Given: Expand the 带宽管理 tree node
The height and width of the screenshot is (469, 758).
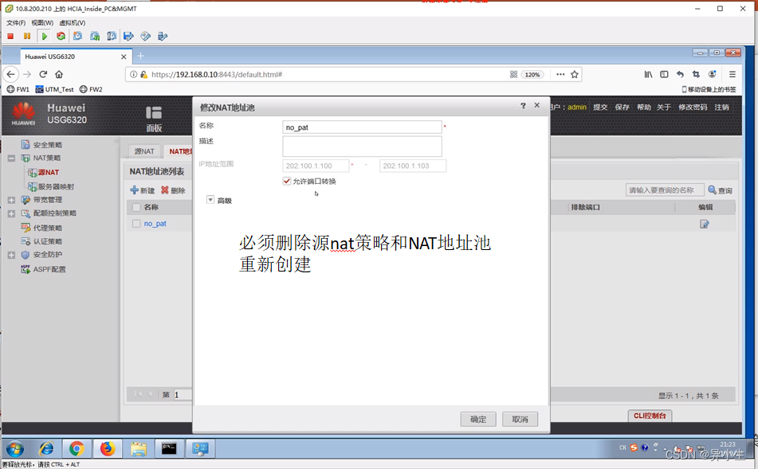Looking at the screenshot, I should click(x=11, y=200).
